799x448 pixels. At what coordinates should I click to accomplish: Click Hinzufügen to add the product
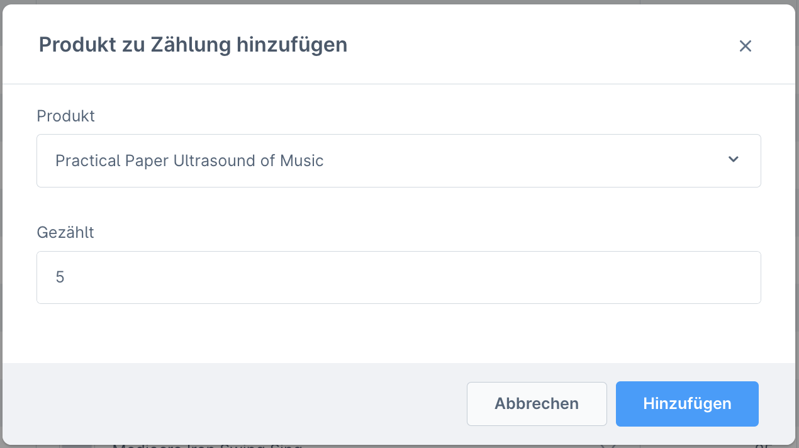(686, 403)
